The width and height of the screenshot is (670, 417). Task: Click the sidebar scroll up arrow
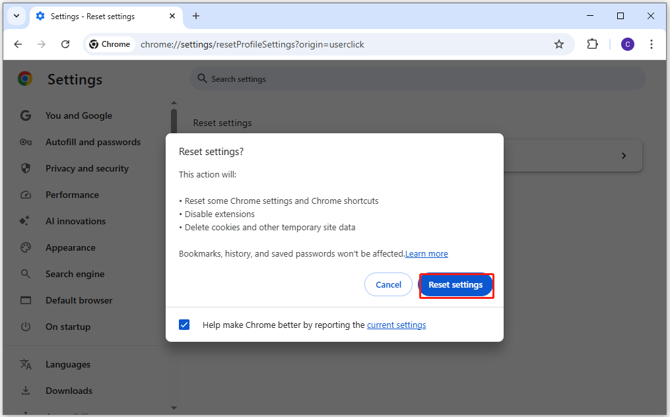174,103
